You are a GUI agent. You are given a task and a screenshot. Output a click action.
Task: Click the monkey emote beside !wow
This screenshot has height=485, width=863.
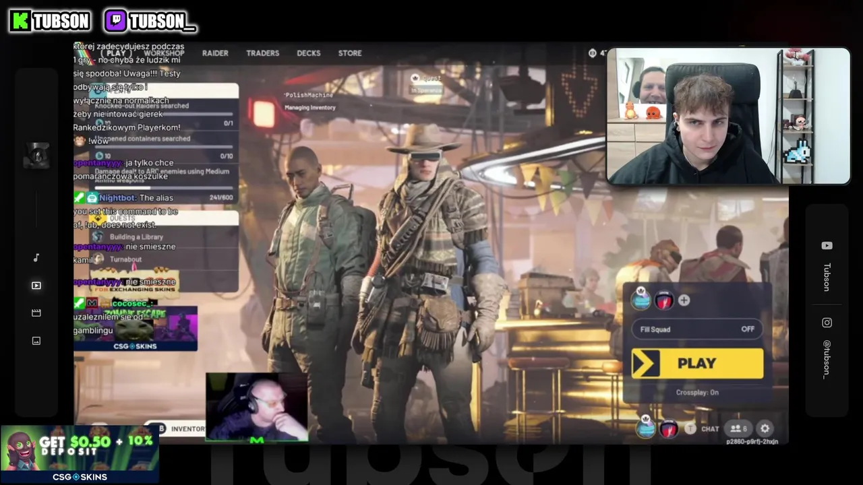click(x=80, y=141)
